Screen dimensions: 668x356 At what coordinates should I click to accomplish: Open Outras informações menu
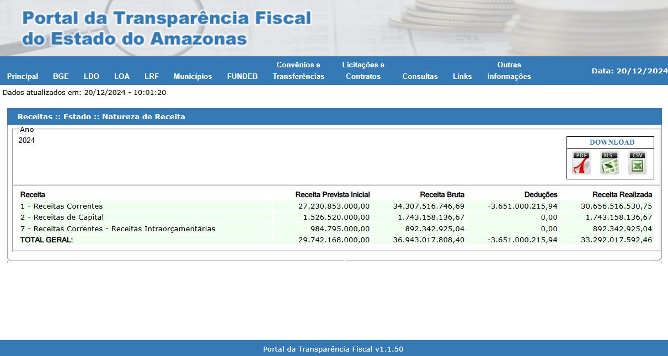(509, 71)
